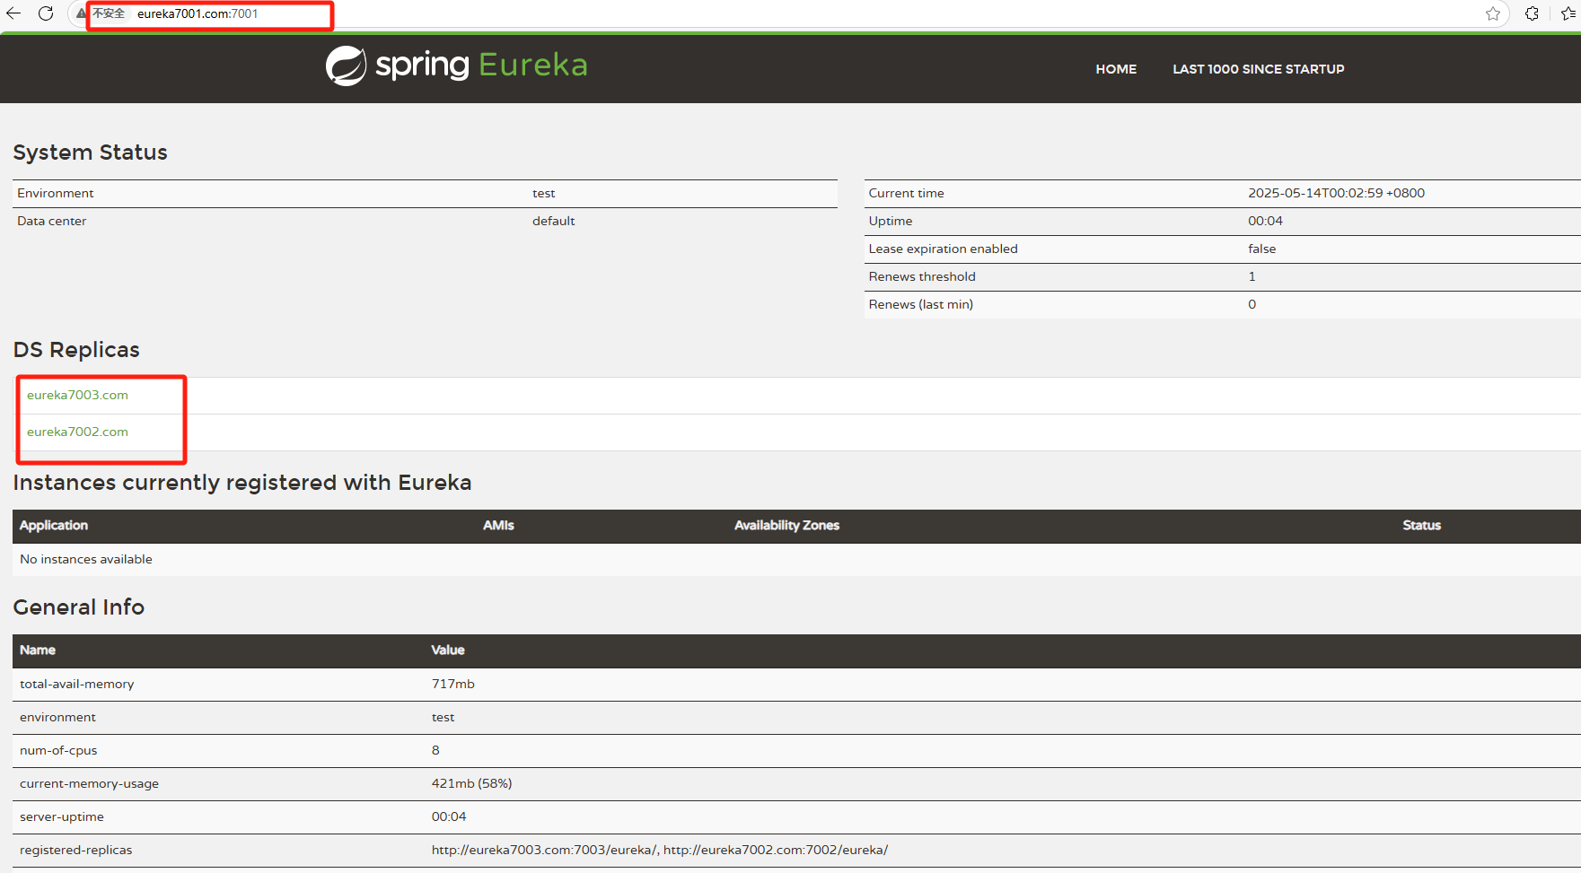Click the Spring Eureka logo
This screenshot has height=873, width=1581.
point(457,65)
